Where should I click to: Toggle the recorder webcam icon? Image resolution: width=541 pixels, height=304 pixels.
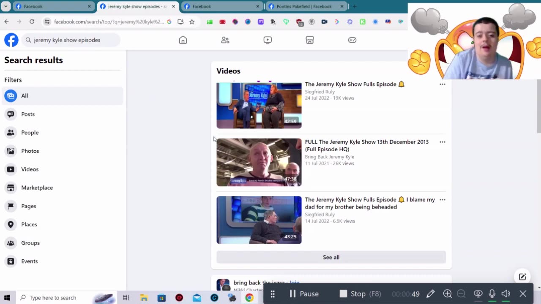(478, 294)
